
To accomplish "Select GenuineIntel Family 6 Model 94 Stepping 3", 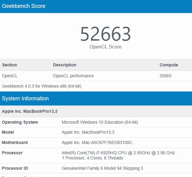I will coord(102,168).
